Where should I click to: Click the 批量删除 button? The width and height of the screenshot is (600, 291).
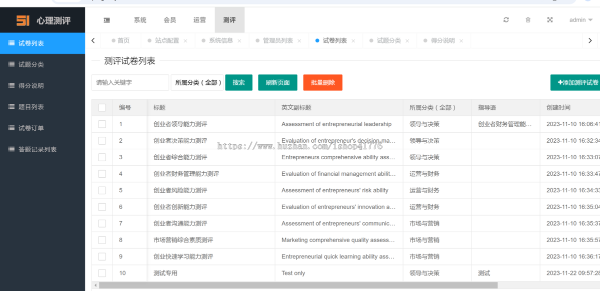coord(322,82)
